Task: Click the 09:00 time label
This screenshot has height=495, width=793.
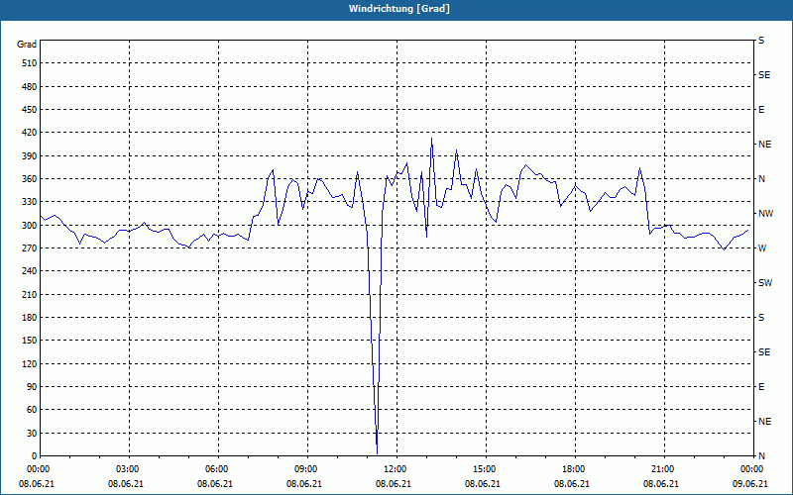Action: 307,469
